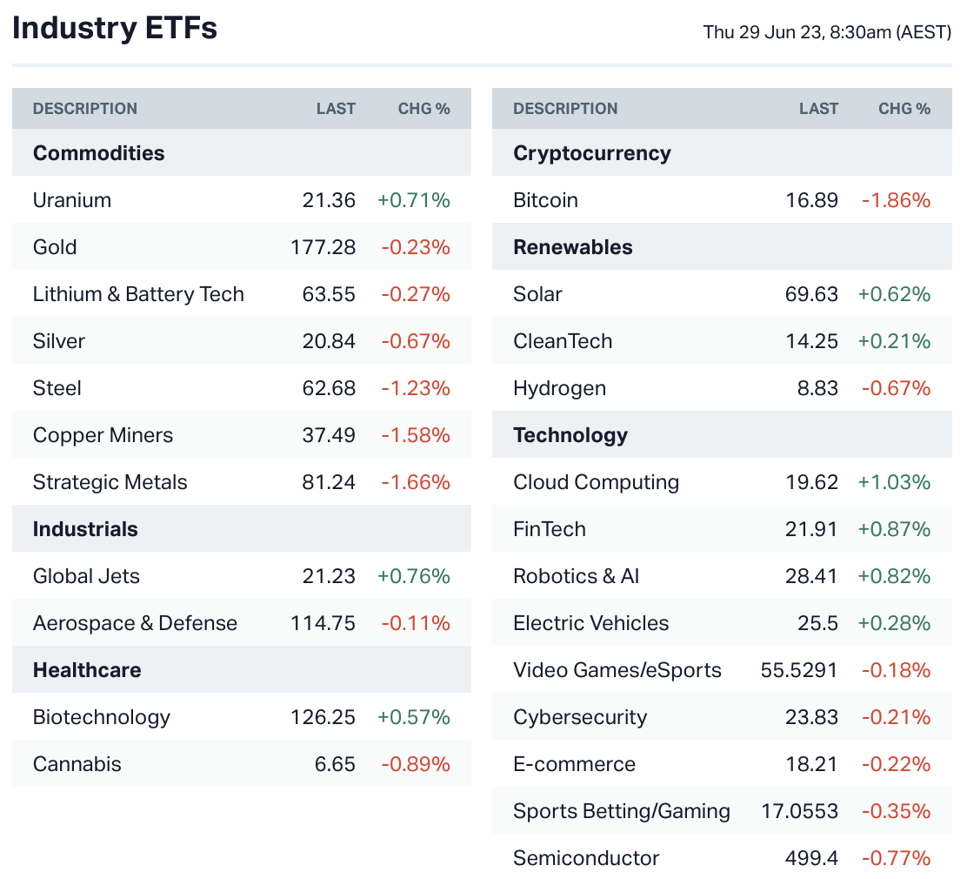This screenshot has width=967, height=879.
Task: Click the Industry ETFs page title
Action: tap(114, 29)
